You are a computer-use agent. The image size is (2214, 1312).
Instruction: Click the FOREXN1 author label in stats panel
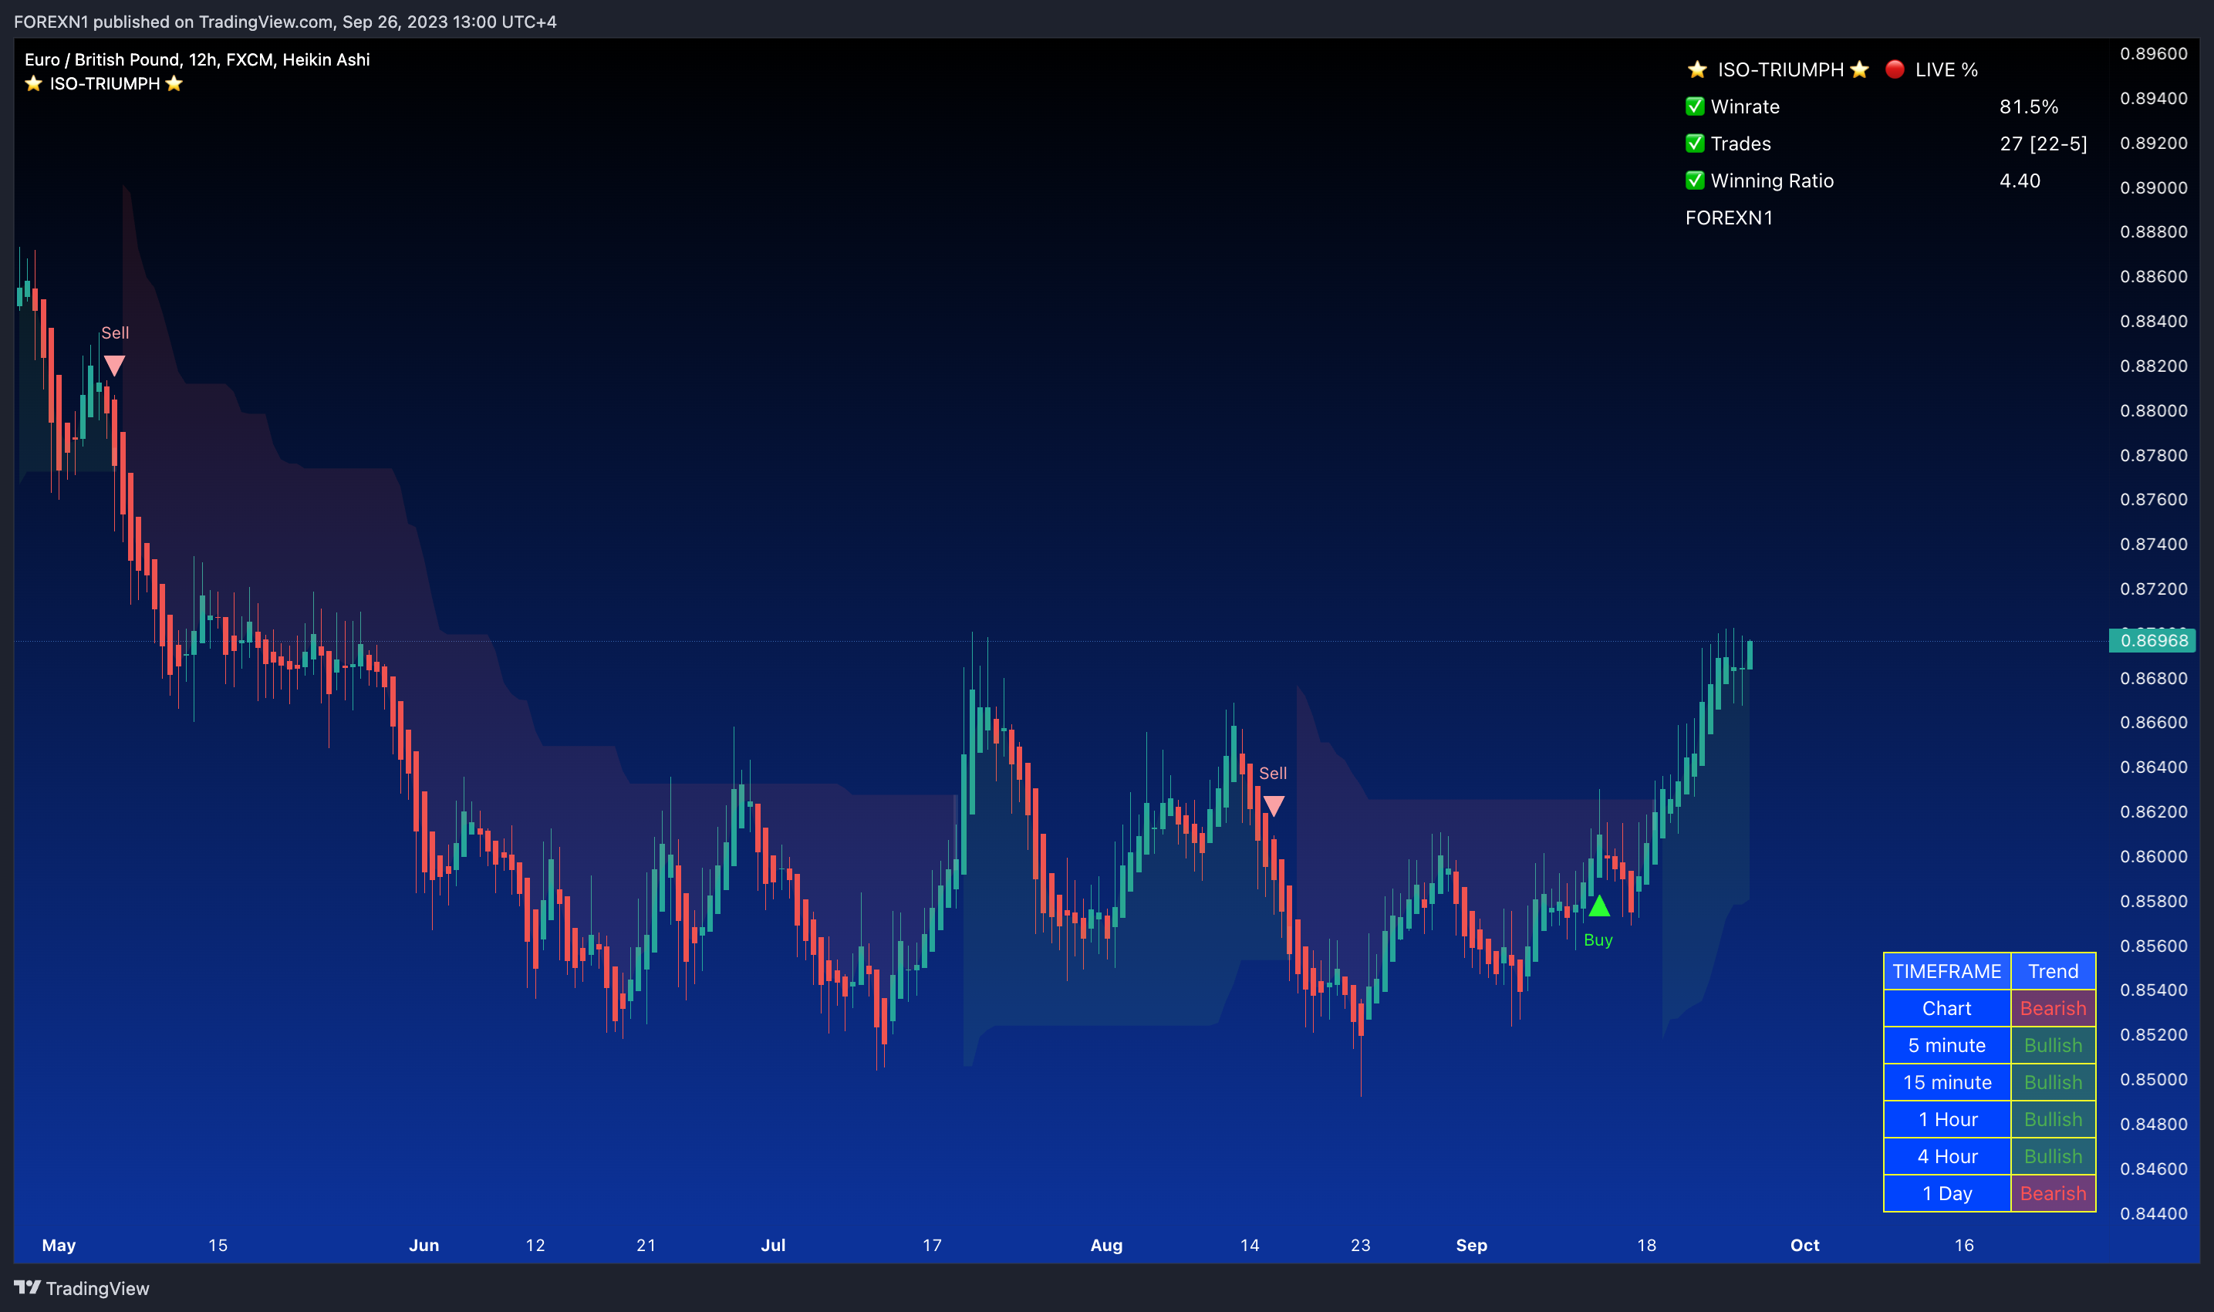point(1730,218)
